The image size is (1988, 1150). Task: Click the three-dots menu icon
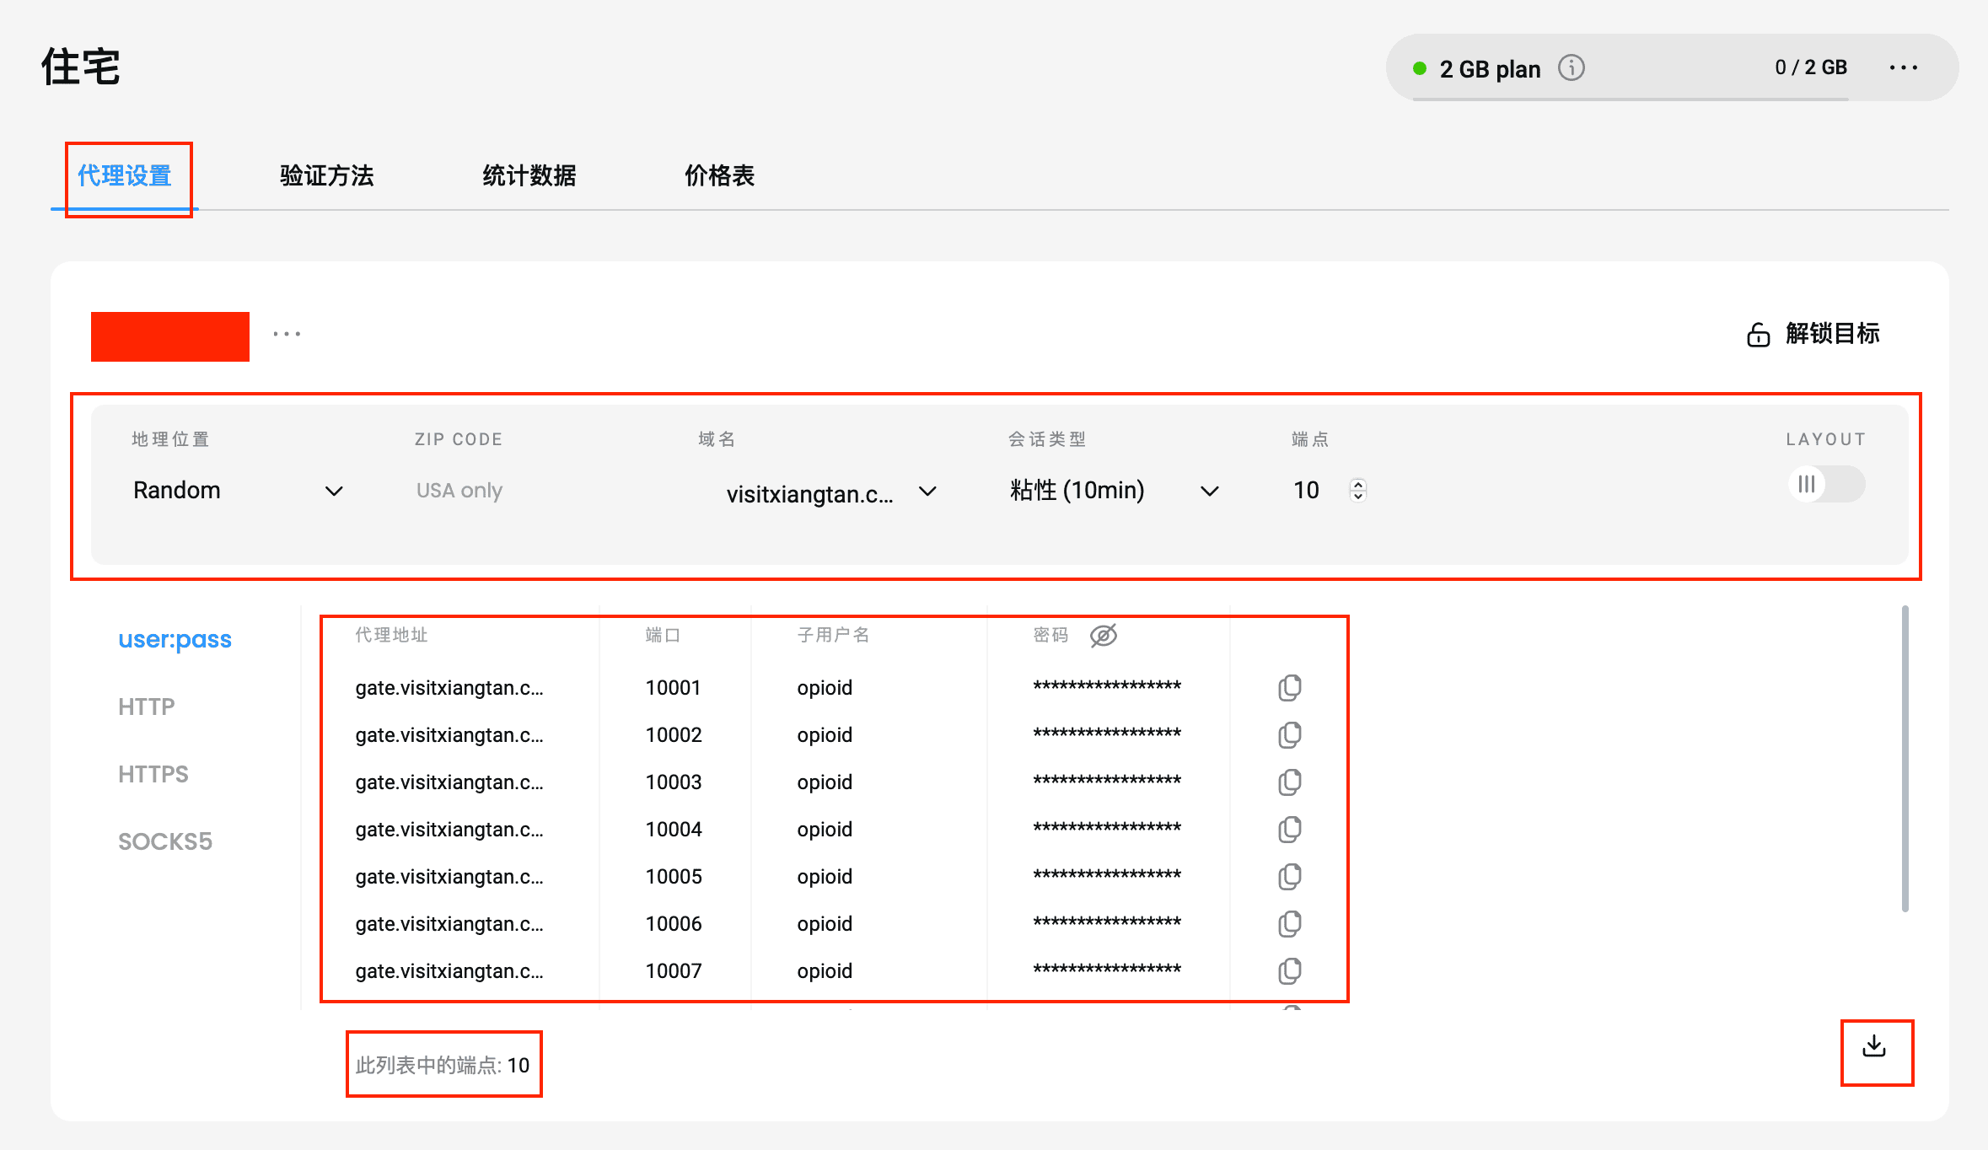[x=286, y=334]
